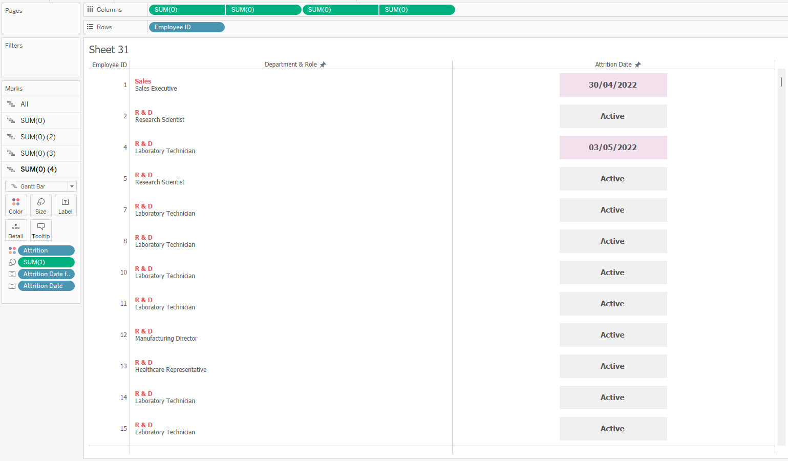788x461 pixels.
Task: Click Laboratory Technician for employee 4
Action: (x=165, y=151)
